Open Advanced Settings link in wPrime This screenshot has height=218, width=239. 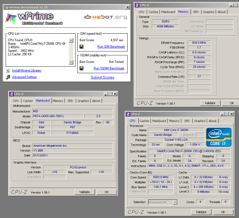24,77
